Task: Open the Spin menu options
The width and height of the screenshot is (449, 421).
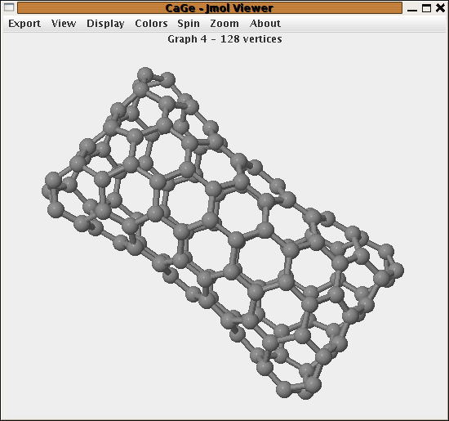Action: pos(189,24)
